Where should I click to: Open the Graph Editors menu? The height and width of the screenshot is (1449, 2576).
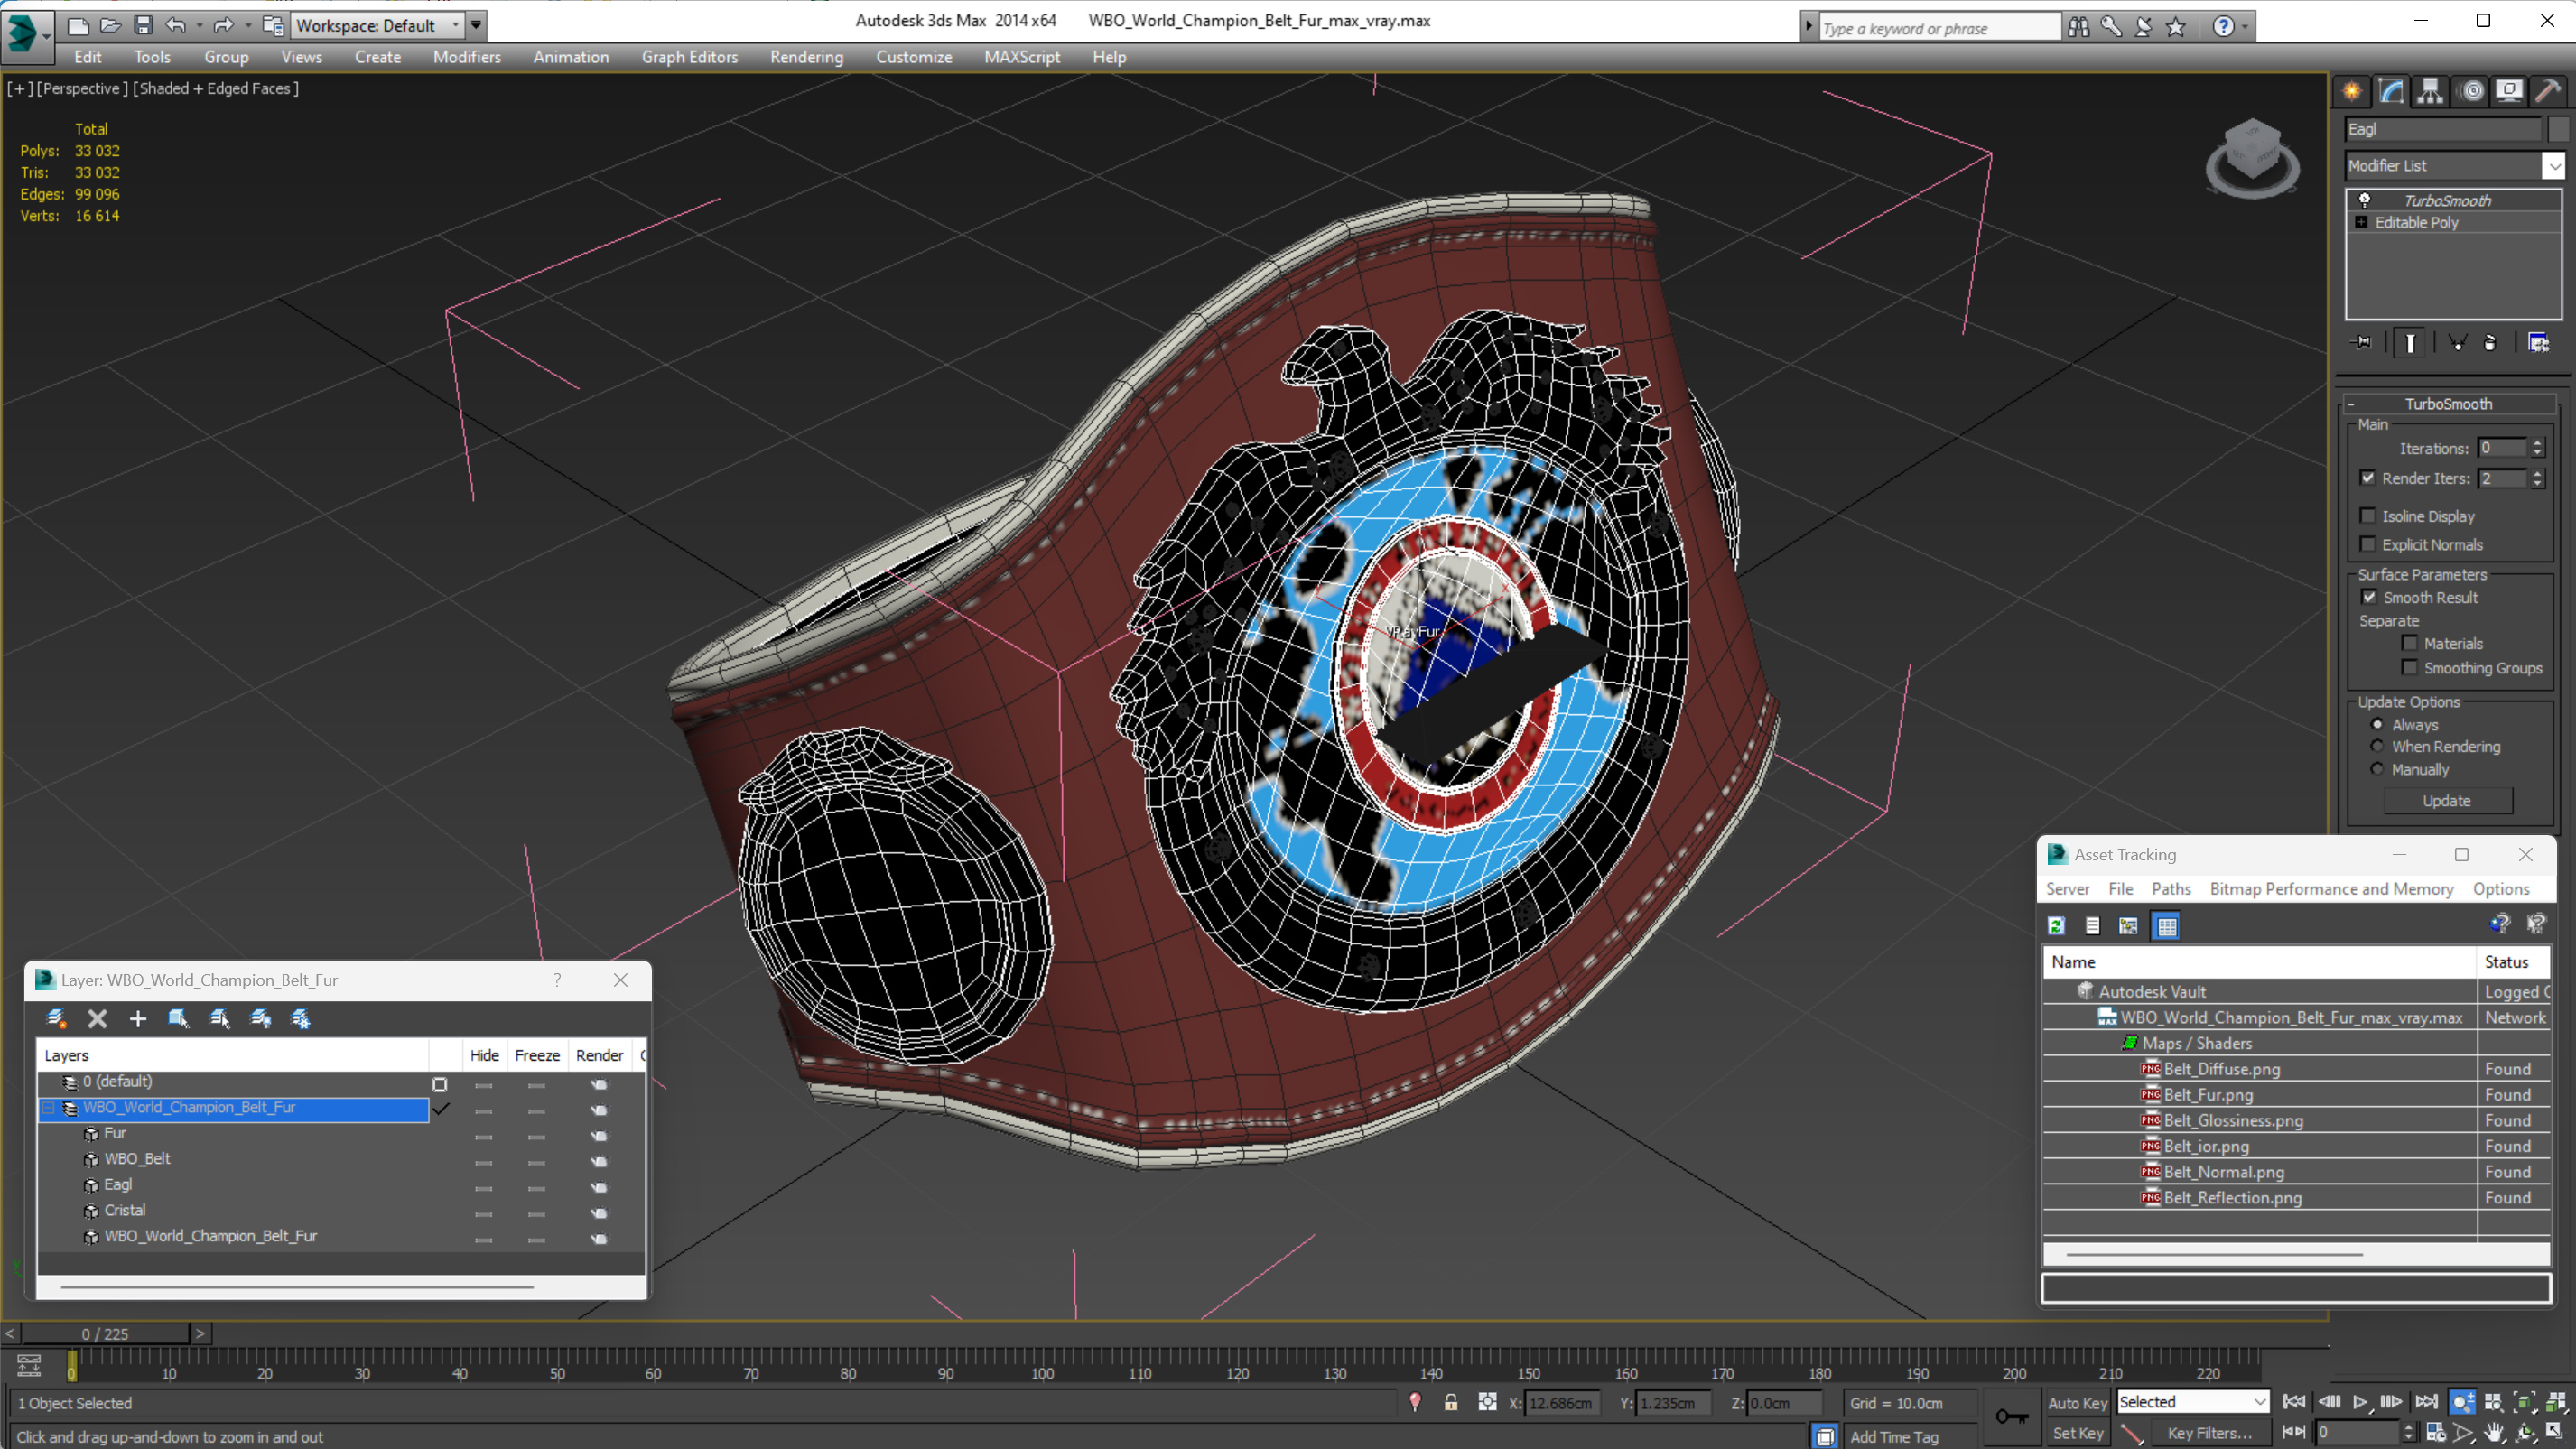coord(689,57)
